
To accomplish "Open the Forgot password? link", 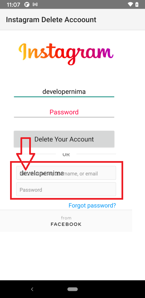I will coord(92,205).
